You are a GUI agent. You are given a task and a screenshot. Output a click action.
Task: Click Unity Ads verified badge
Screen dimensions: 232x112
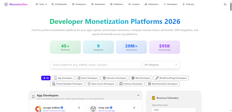pyautogui.click(x=111, y=108)
